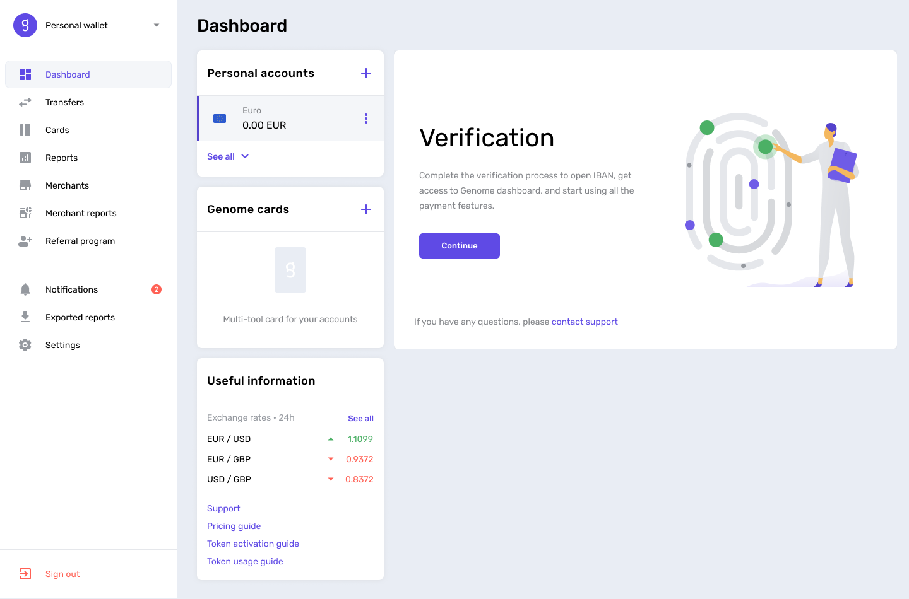Click the Exported reports download icon
Screen dimensions: 909x599
pyautogui.click(x=25, y=317)
